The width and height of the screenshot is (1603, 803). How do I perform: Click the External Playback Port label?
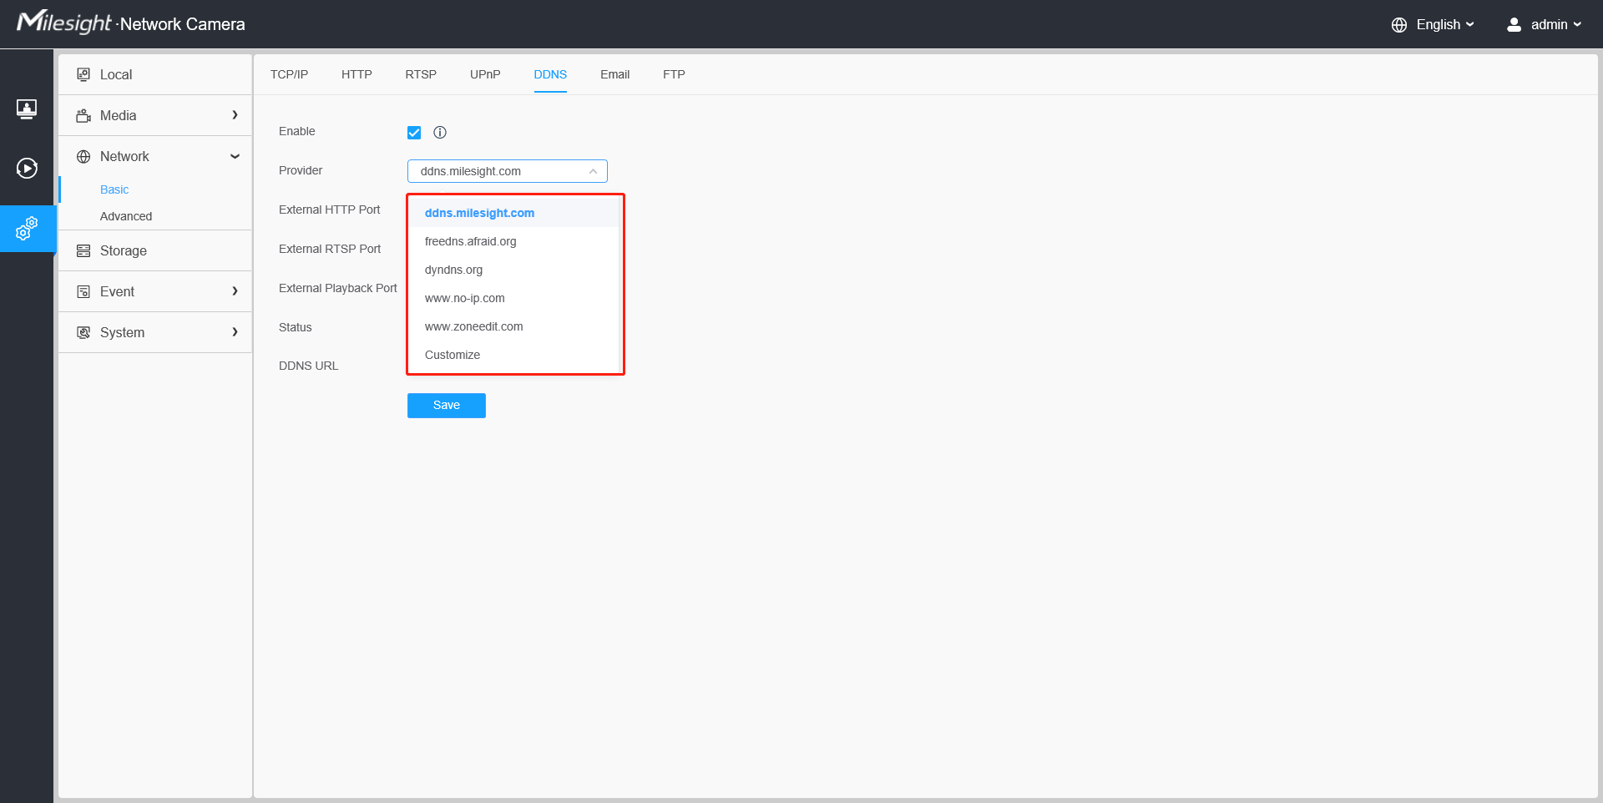click(338, 288)
